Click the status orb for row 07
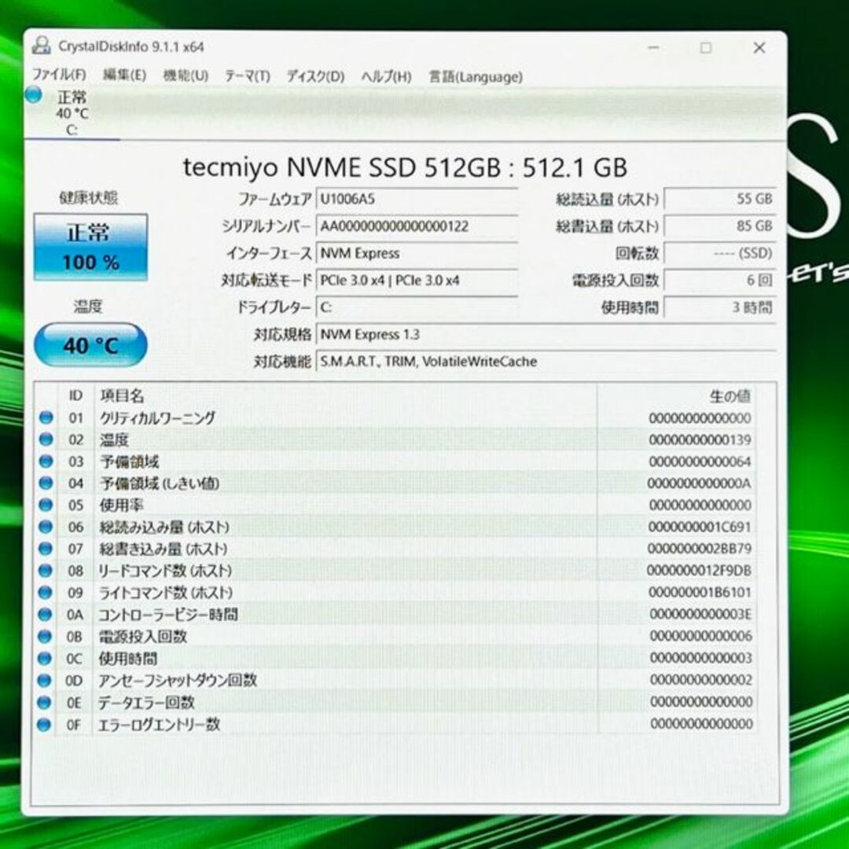 (46, 549)
